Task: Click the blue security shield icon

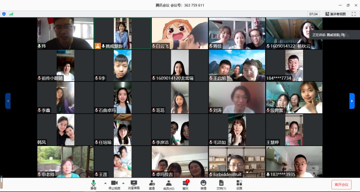Action: click(4, 14)
